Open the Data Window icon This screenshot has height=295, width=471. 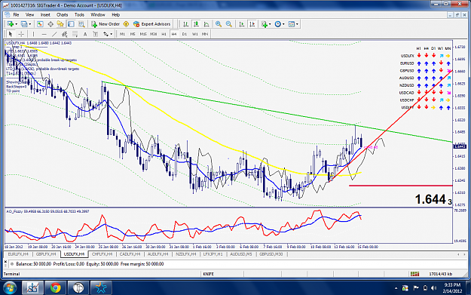click(x=50, y=24)
